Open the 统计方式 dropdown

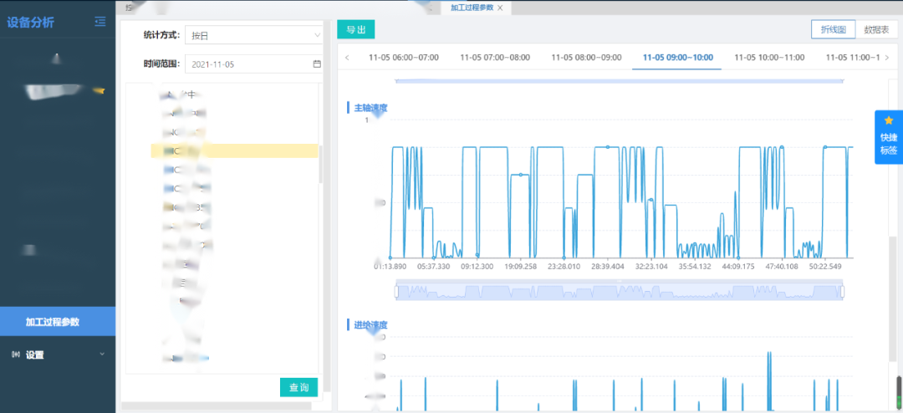(253, 35)
